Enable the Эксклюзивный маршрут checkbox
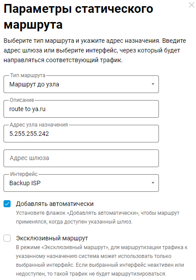 coord(7,238)
